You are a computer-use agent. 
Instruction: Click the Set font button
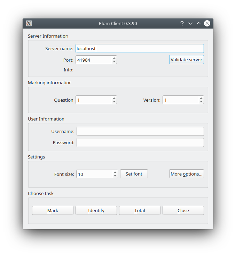[134, 174]
